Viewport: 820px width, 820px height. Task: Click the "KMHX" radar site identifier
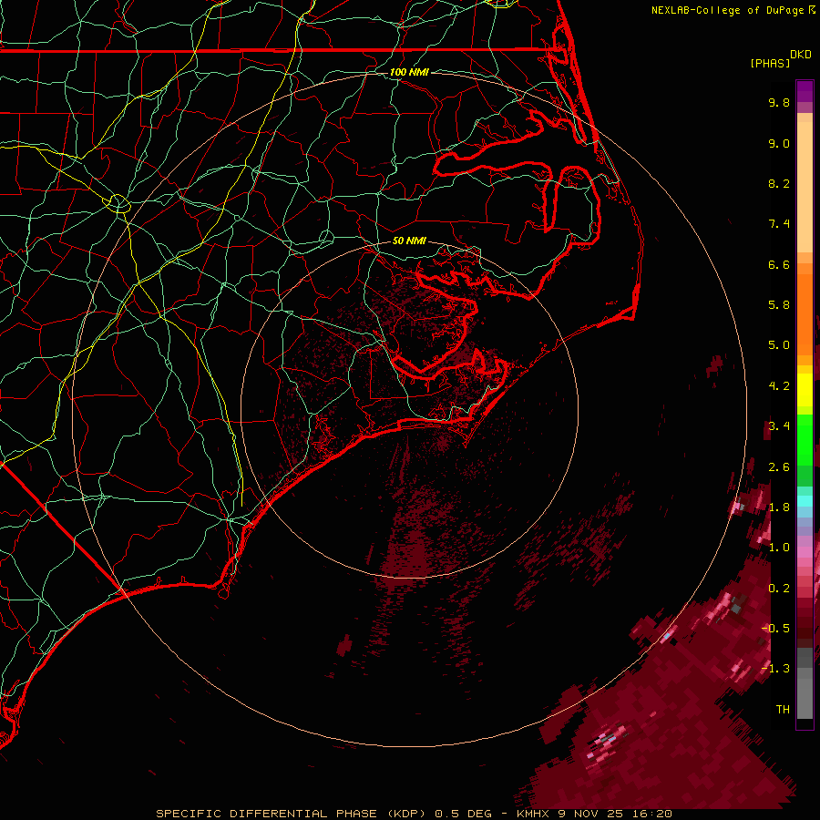tap(533, 814)
